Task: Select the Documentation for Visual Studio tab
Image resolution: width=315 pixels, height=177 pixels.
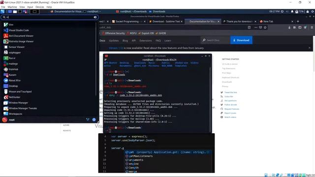Action: pos(202,22)
